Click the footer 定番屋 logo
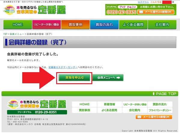Viewport: 180px width, 138px height. [37, 104]
